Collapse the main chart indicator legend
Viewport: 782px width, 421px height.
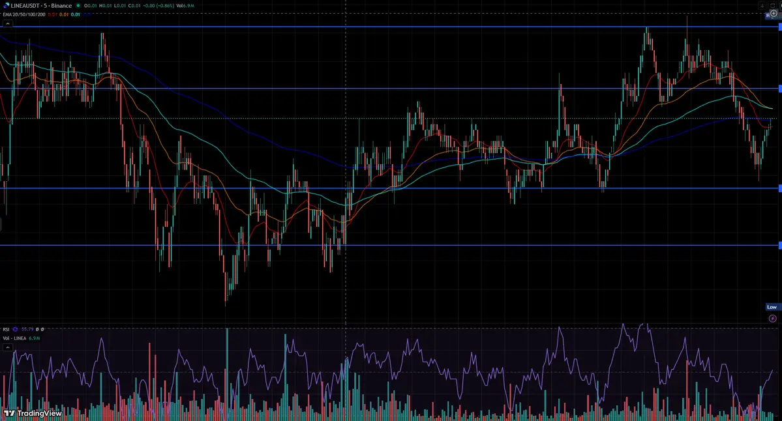pyautogui.click(x=7, y=23)
